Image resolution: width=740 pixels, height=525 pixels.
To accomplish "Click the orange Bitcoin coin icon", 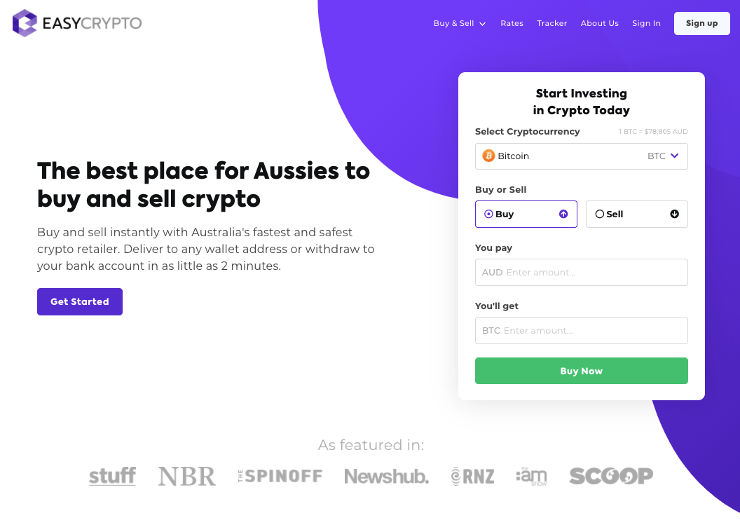I will [x=488, y=156].
